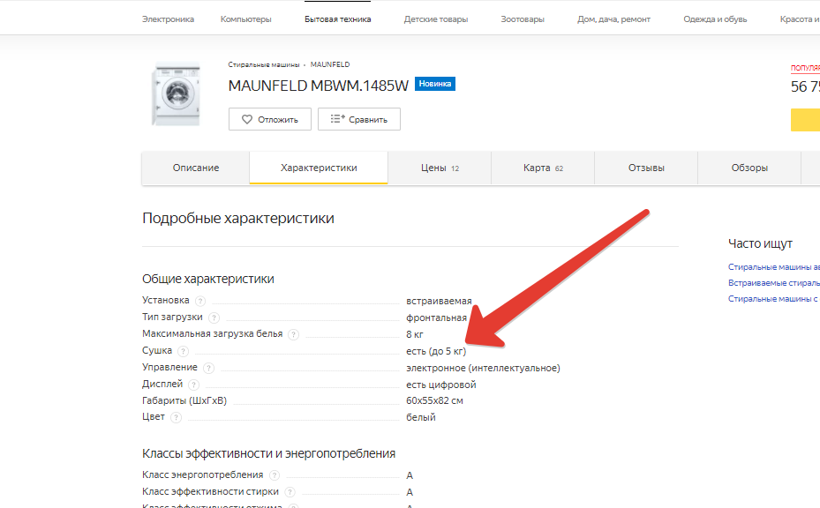The height and width of the screenshot is (508, 820).
Task: Click the Новинка badge
Action: coord(435,84)
